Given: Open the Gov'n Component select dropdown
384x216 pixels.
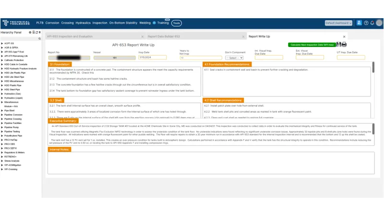Looking at the screenshot, I should click(x=234, y=58).
